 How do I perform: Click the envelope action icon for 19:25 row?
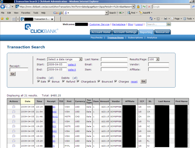click(14, 126)
